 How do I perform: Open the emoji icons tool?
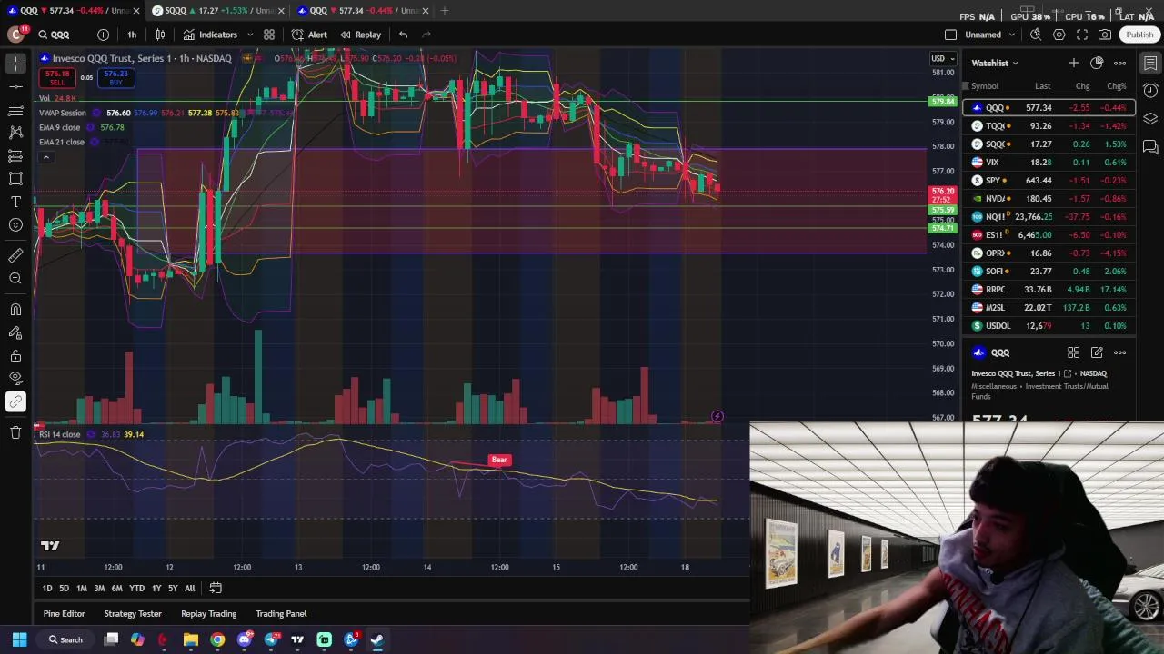tap(15, 225)
